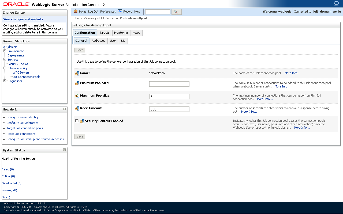Click the icon beside Recv Timeout

point(77,108)
